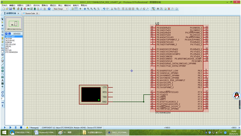Click the Save Project toolbar icon

pyautogui.click(x=10, y=9)
